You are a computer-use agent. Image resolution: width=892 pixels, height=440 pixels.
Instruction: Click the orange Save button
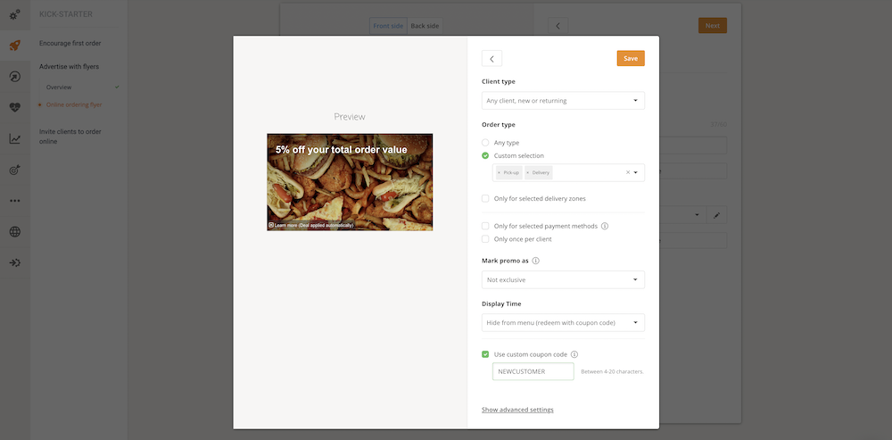click(x=631, y=59)
